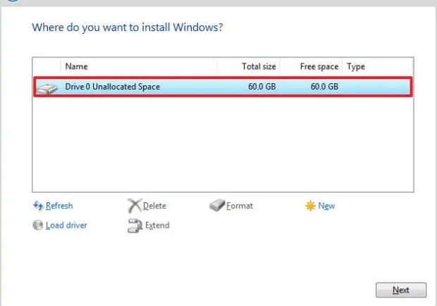437x306 pixels.
Task: Click the Drive 0 hard disk icon
Action: pos(49,87)
